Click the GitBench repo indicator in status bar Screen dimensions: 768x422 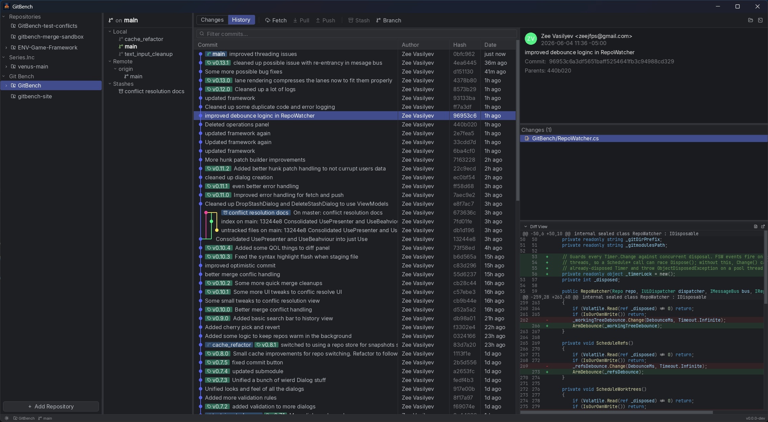24,418
